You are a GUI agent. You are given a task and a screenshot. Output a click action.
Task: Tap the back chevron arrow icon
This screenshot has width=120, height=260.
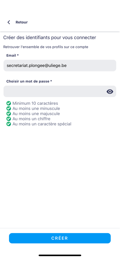pyautogui.click(x=9, y=22)
